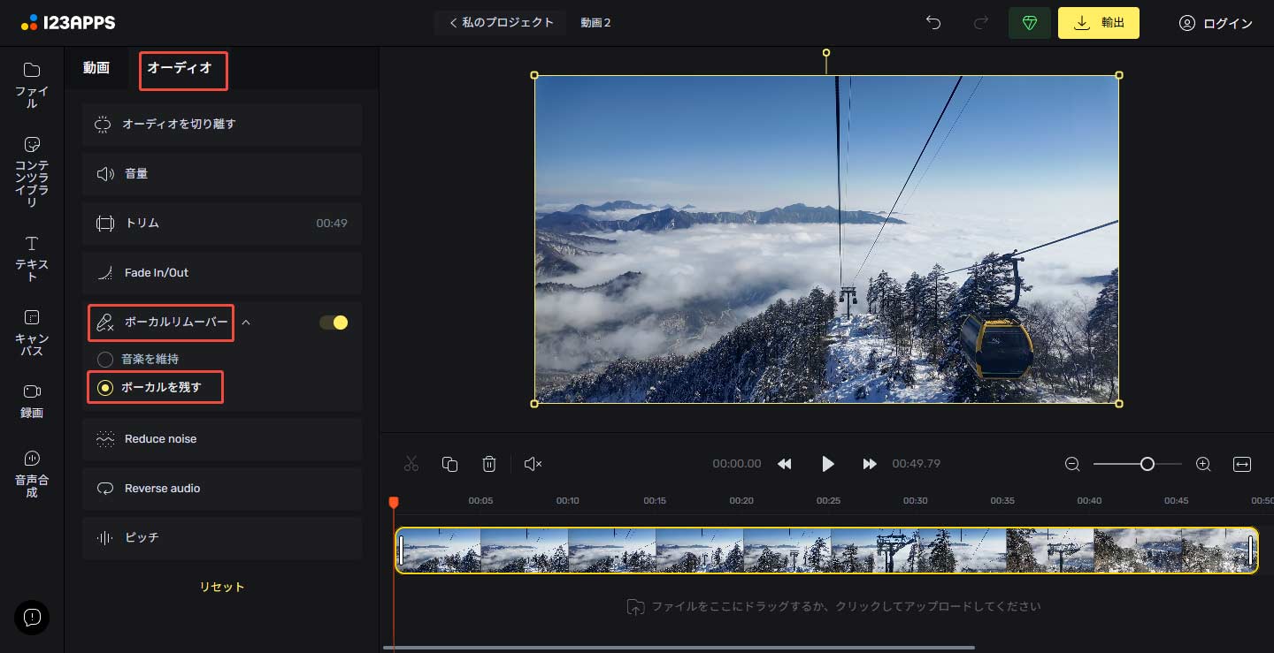Play the video preview
Image resolution: width=1274 pixels, height=653 pixels.
[x=827, y=464]
